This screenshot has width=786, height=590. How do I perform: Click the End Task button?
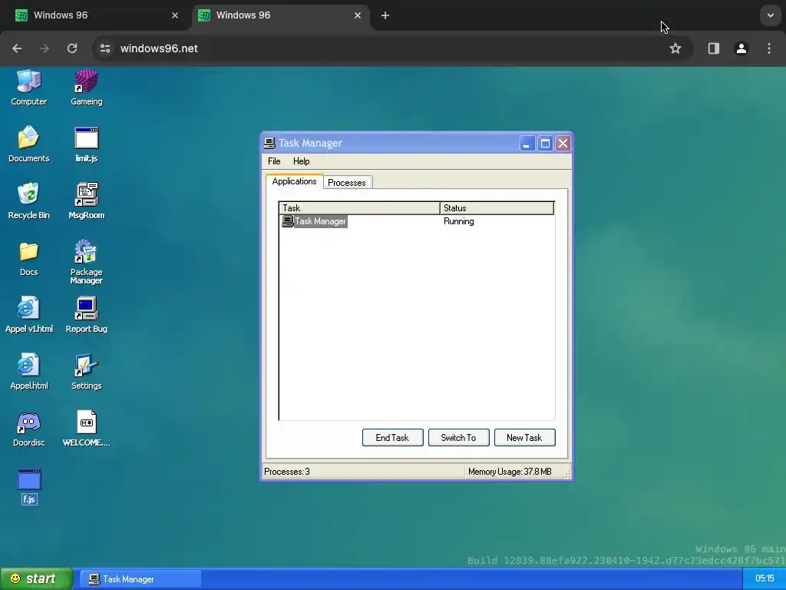392,437
